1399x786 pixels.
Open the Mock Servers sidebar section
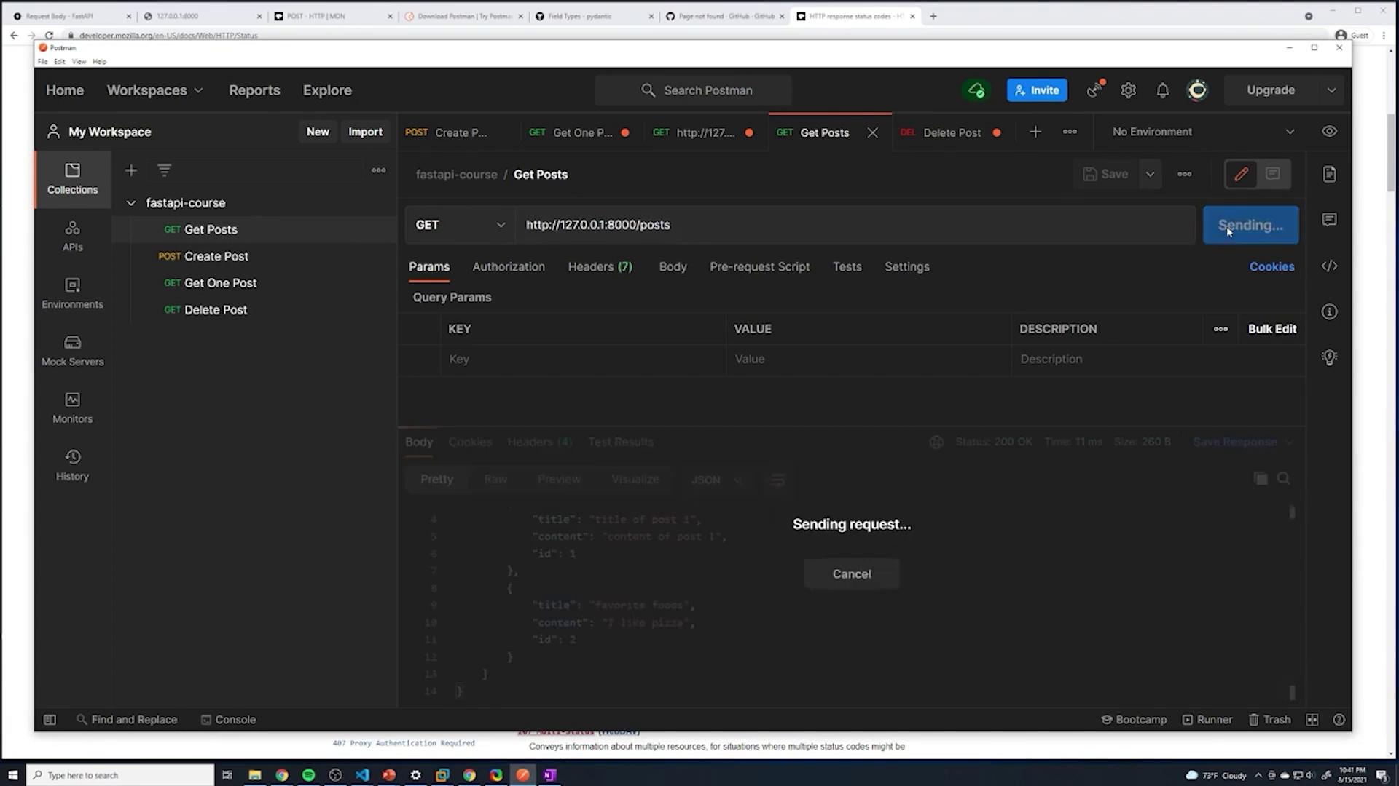click(x=72, y=350)
